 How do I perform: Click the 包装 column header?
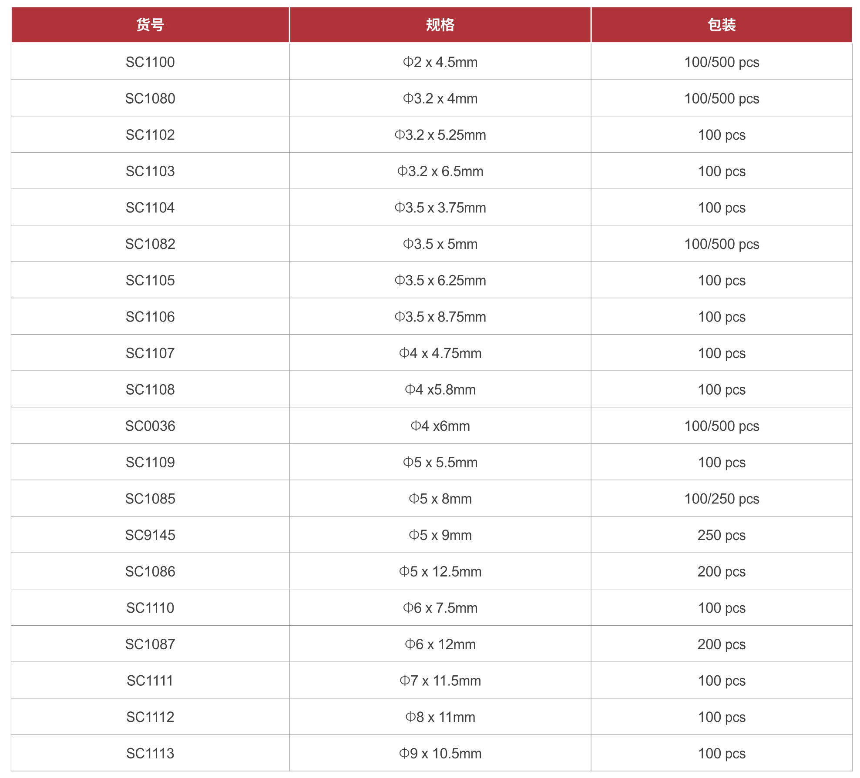(x=721, y=25)
